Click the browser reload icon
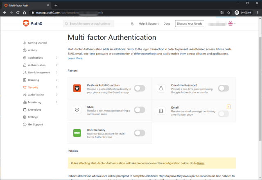 (18, 13)
